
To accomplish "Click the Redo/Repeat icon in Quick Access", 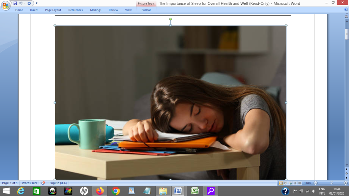I will 29,3.
